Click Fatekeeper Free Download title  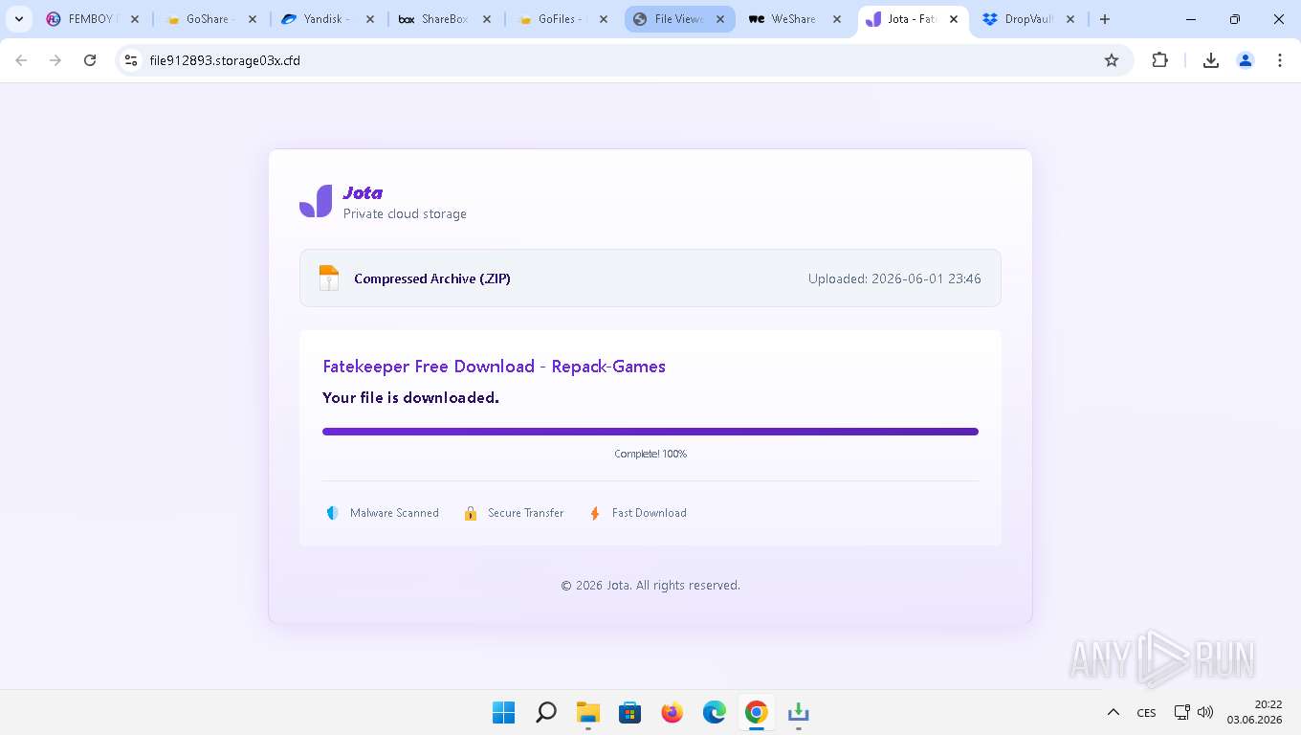[x=494, y=367]
